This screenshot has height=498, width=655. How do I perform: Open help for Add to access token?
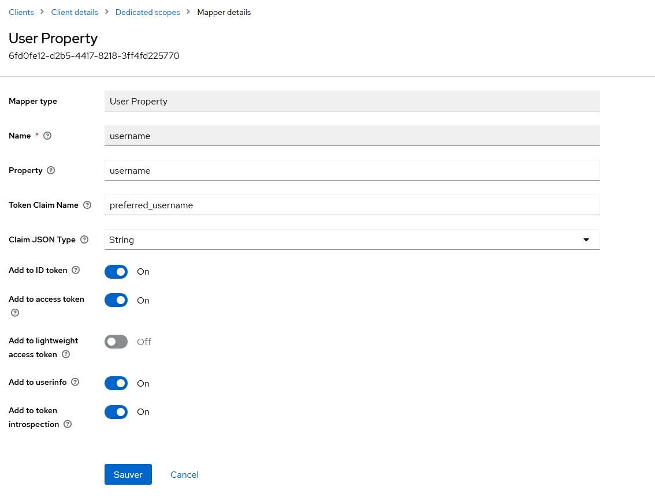click(x=15, y=313)
